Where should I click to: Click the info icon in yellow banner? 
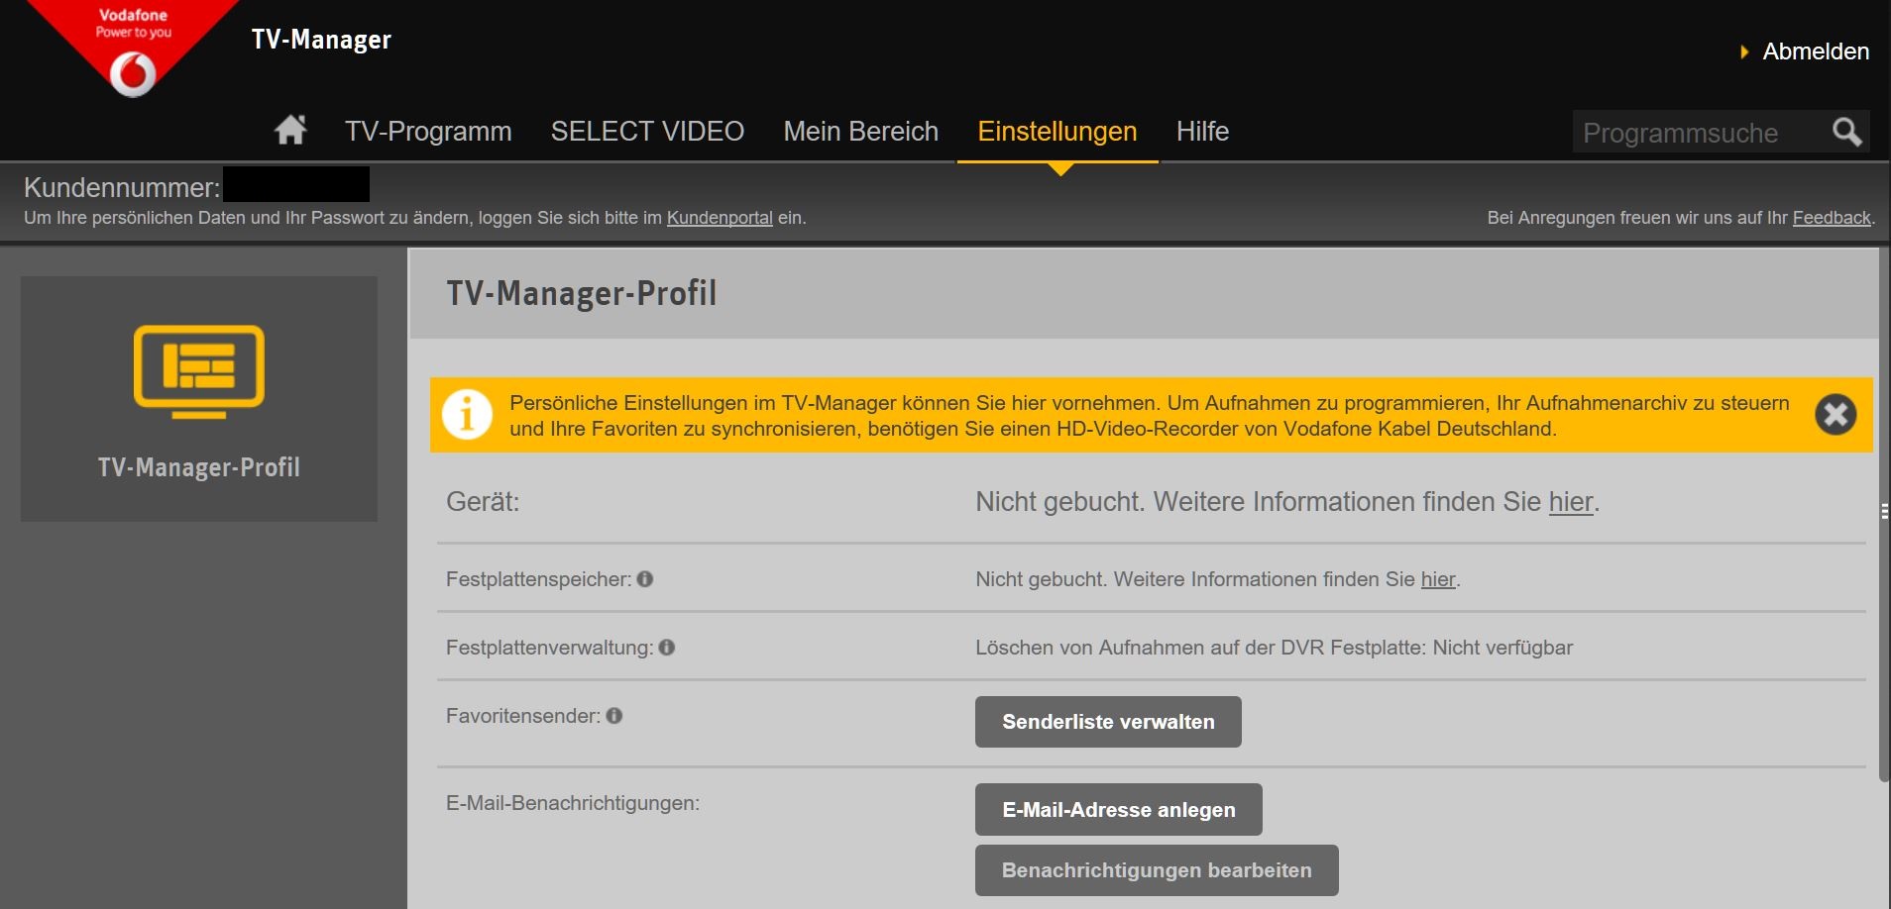pos(467,415)
